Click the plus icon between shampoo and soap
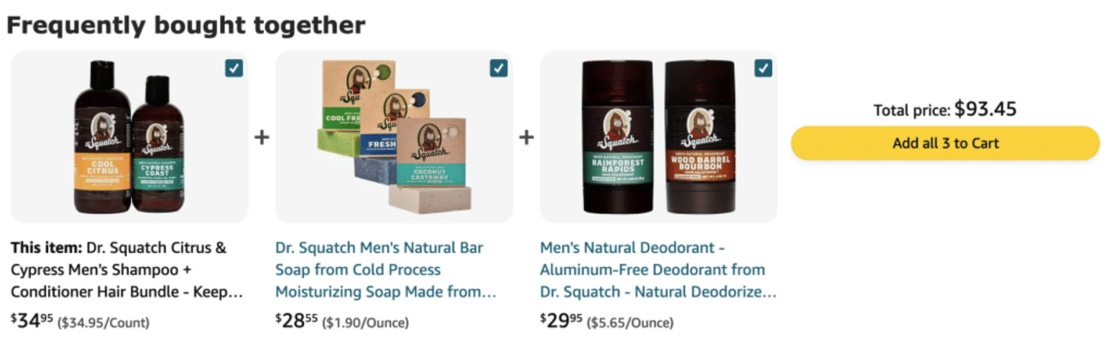The image size is (1115, 341). pyautogui.click(x=262, y=137)
